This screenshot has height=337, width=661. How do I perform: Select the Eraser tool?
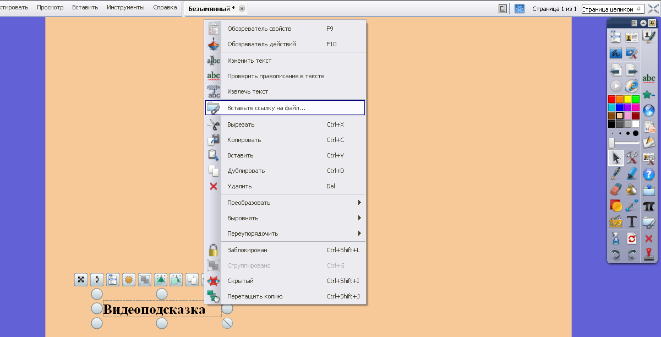[616, 190]
